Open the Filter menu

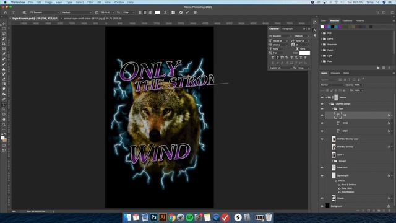pos(90,2)
